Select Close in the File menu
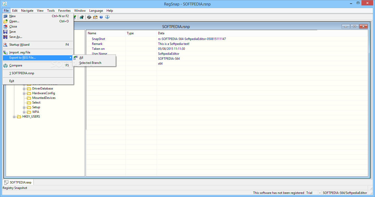 click(x=38, y=26)
